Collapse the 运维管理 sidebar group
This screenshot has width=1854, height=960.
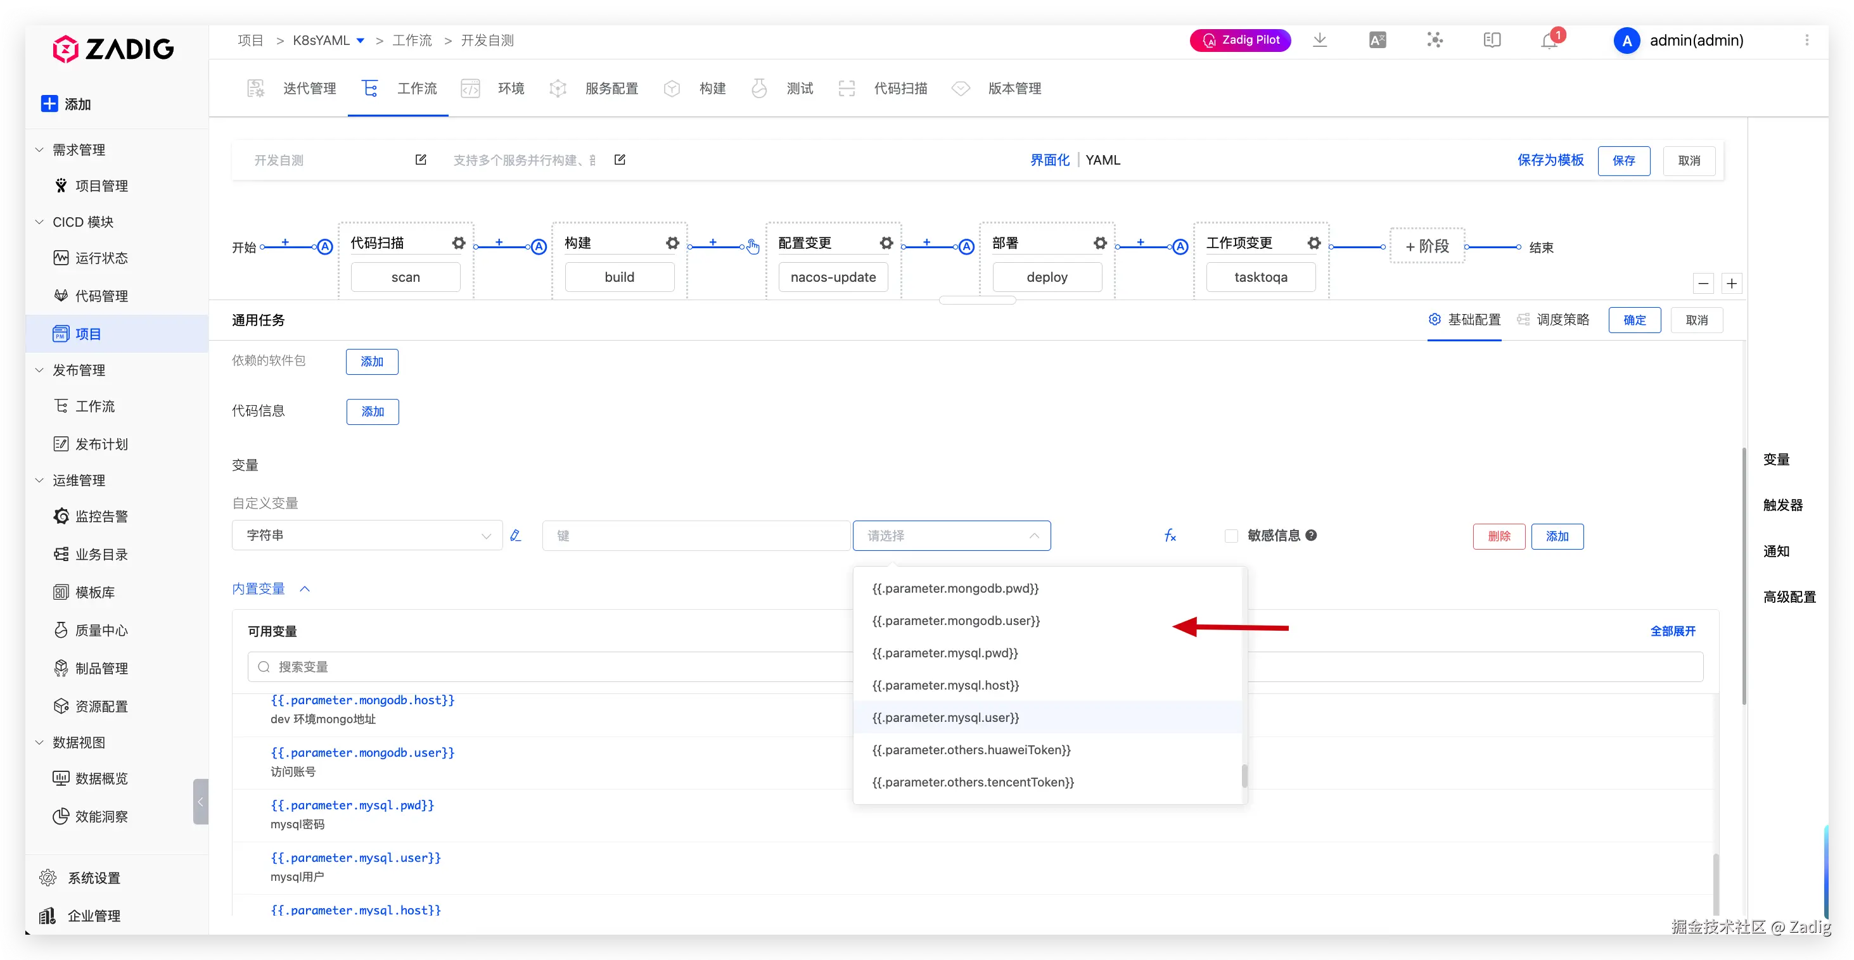coord(39,479)
